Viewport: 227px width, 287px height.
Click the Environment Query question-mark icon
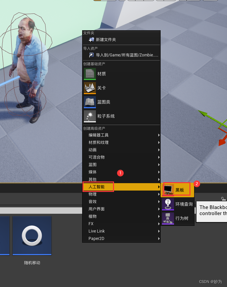[168, 204]
